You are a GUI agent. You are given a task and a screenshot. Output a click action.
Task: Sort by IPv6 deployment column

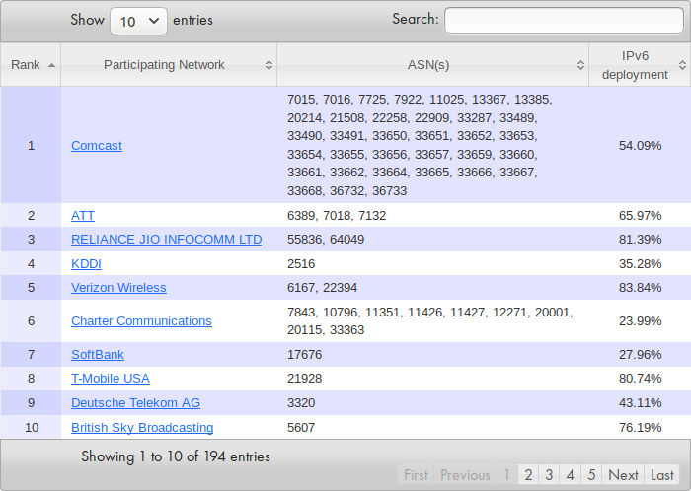(x=640, y=65)
